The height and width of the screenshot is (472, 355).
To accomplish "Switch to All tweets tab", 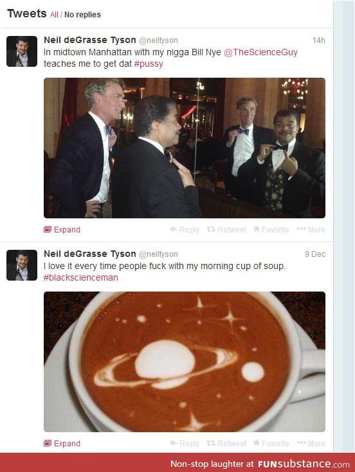I will [54, 14].
